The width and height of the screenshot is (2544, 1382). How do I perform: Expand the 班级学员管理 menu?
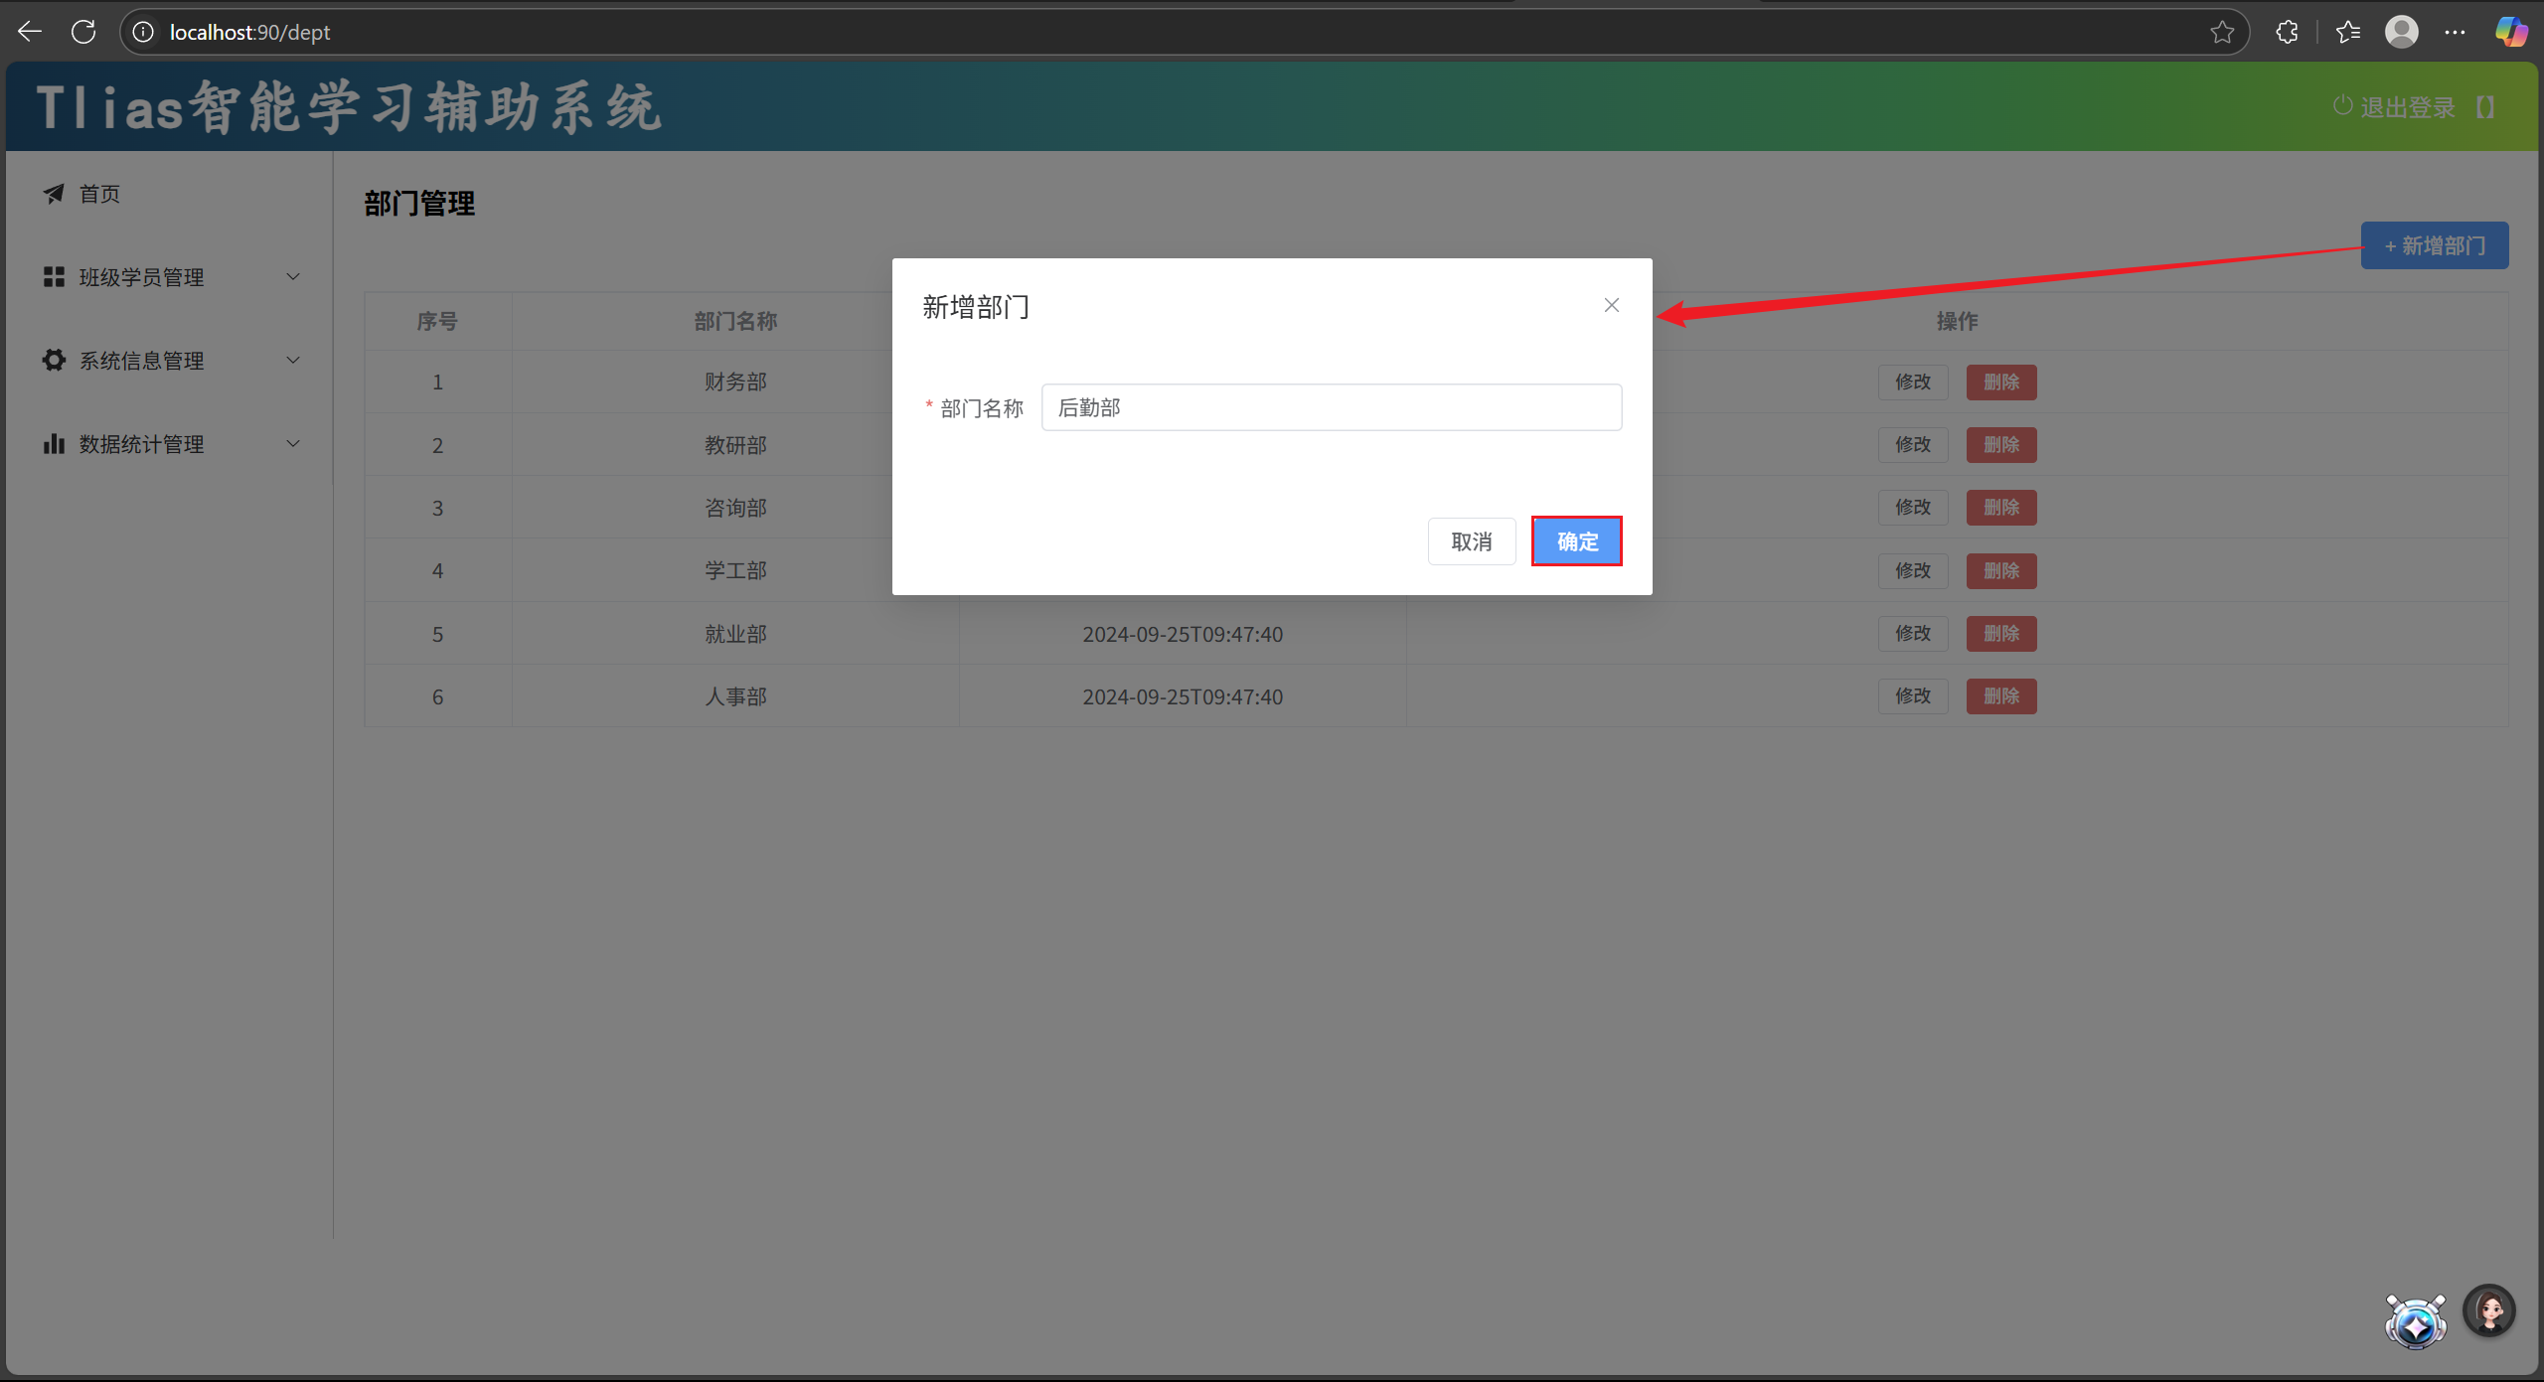tap(169, 277)
